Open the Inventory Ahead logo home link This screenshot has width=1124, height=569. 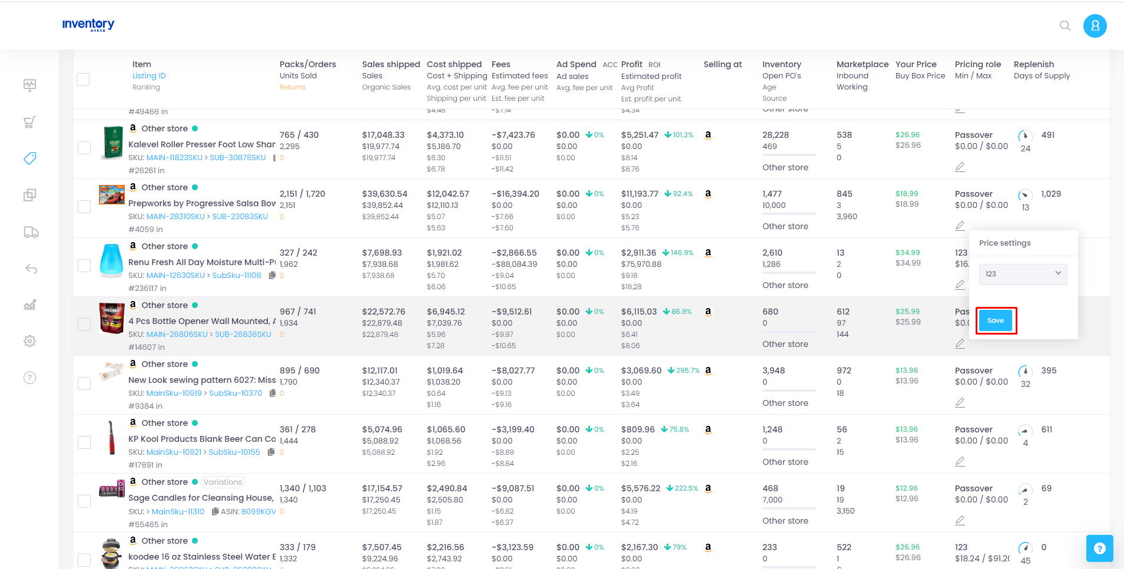point(88,25)
